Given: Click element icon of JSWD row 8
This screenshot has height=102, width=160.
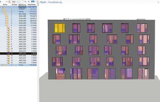Looking at the screenshot, I should coord(9,44).
